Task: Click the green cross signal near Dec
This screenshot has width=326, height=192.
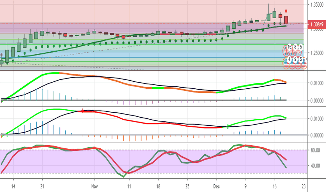Action: (228, 126)
